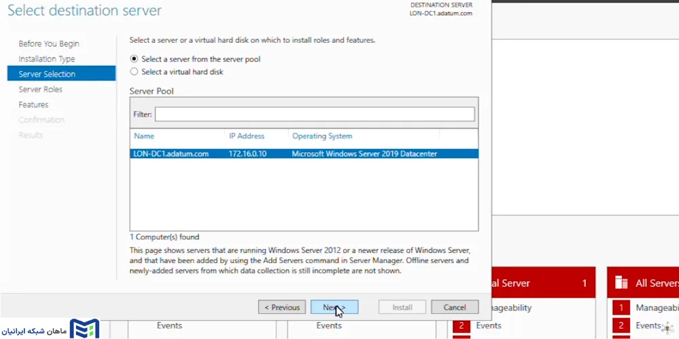Viewport: 679px width, 339px height.
Task: Click the Previous button
Action: tap(282, 307)
